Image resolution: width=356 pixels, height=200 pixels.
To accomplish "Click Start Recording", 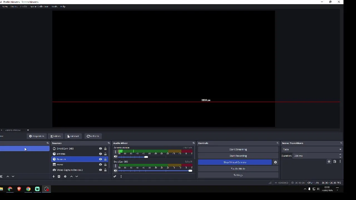I will tap(238, 156).
